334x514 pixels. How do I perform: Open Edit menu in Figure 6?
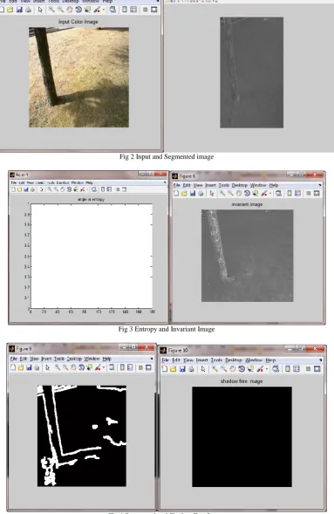click(x=187, y=185)
